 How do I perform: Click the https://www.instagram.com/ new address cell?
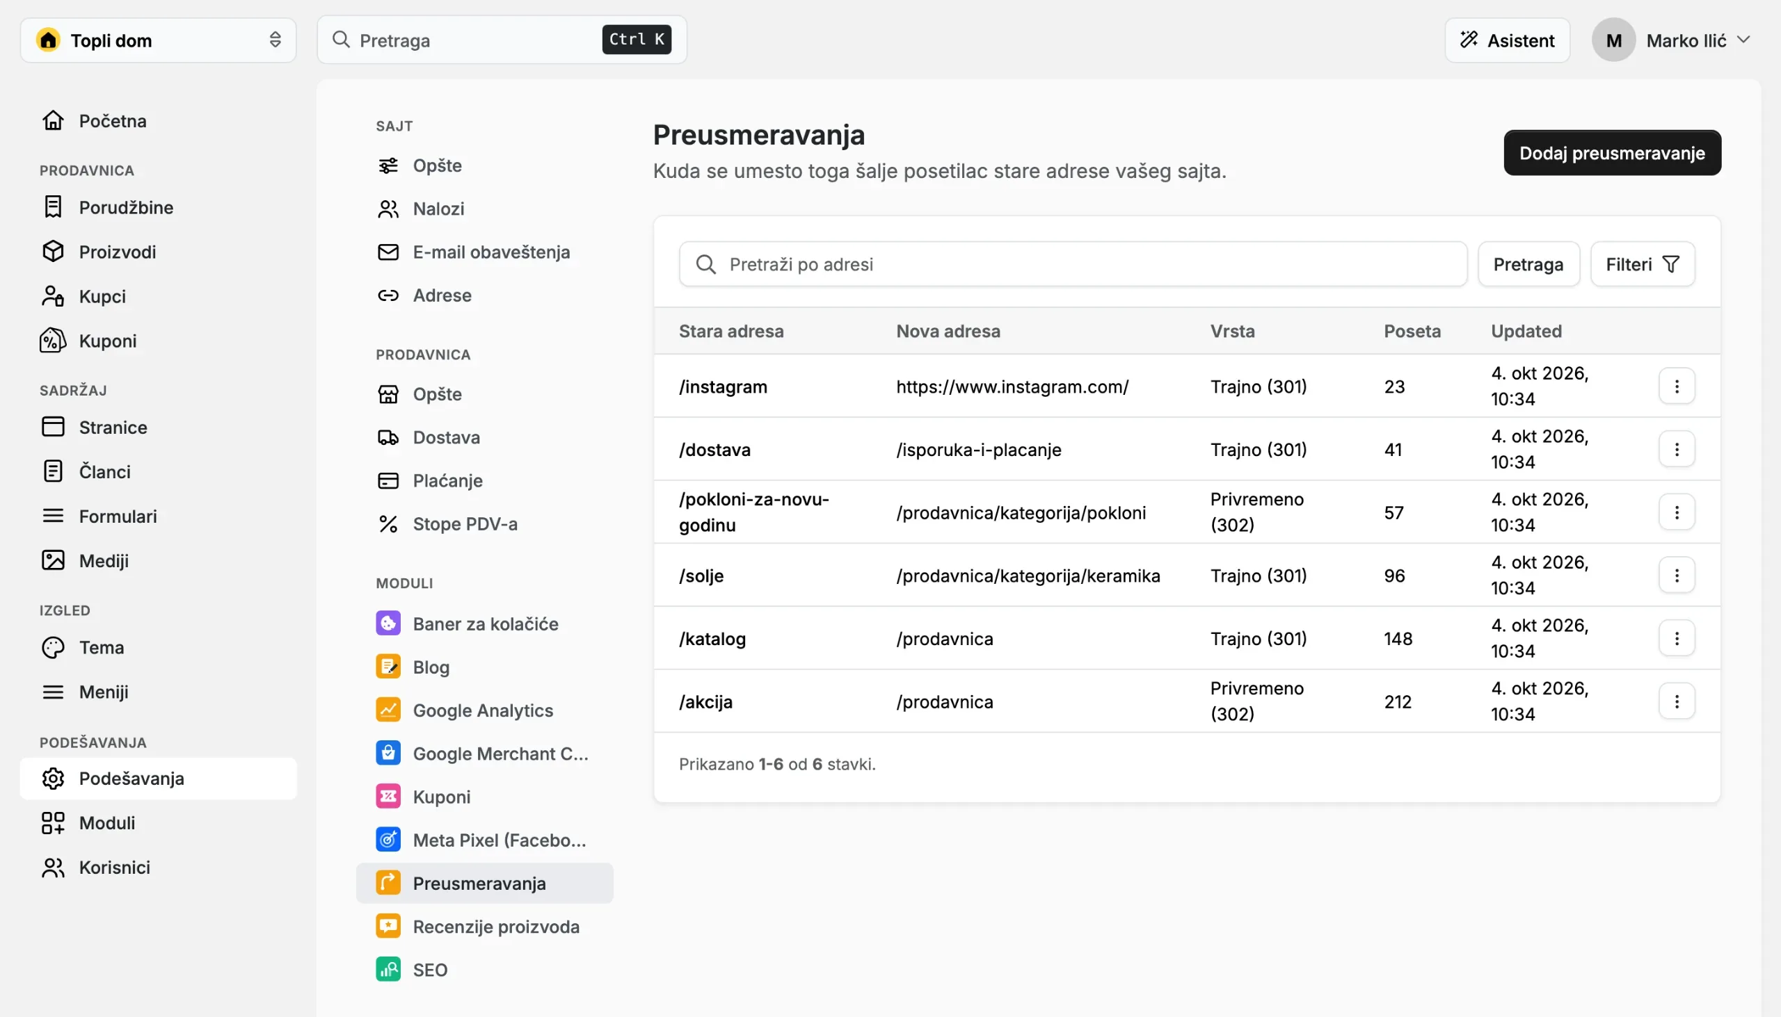[1012, 387]
